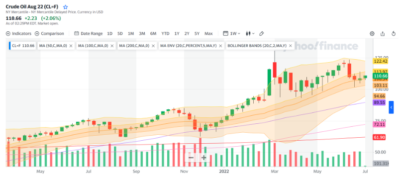Select the 1M time range
399x180 pixels.
pyautogui.click(x=131, y=33)
